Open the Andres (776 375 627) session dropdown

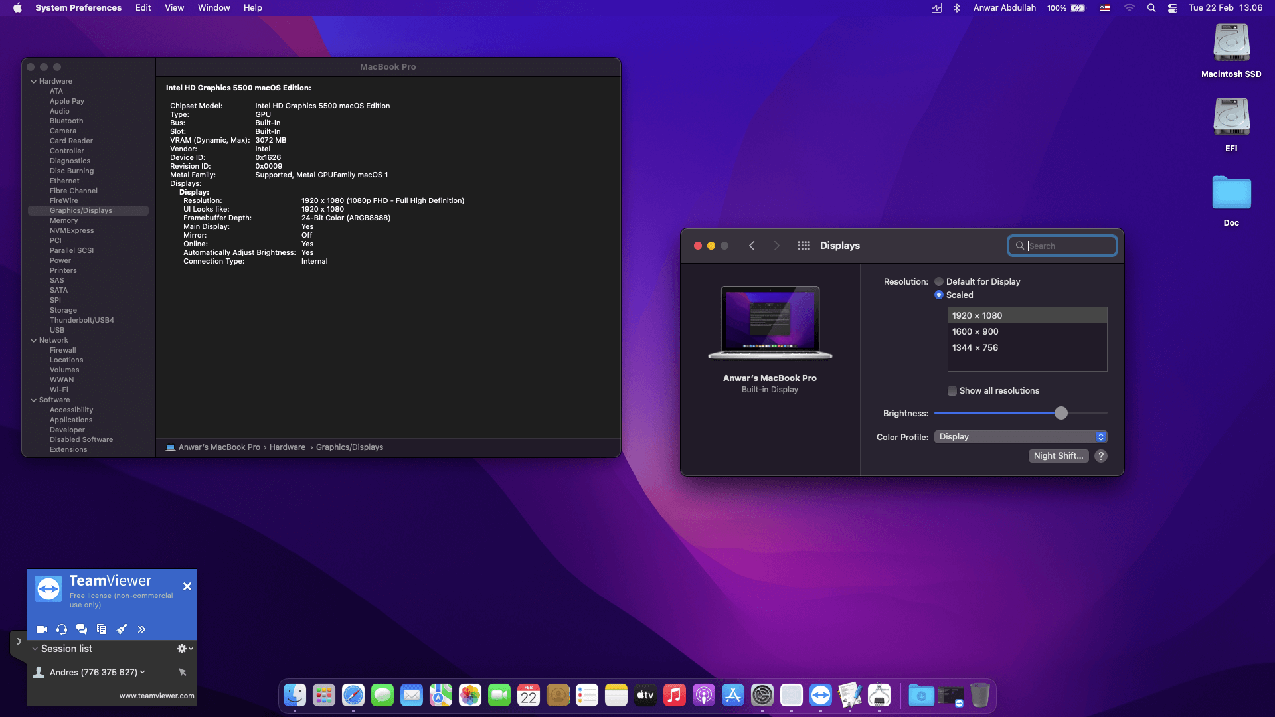142,672
